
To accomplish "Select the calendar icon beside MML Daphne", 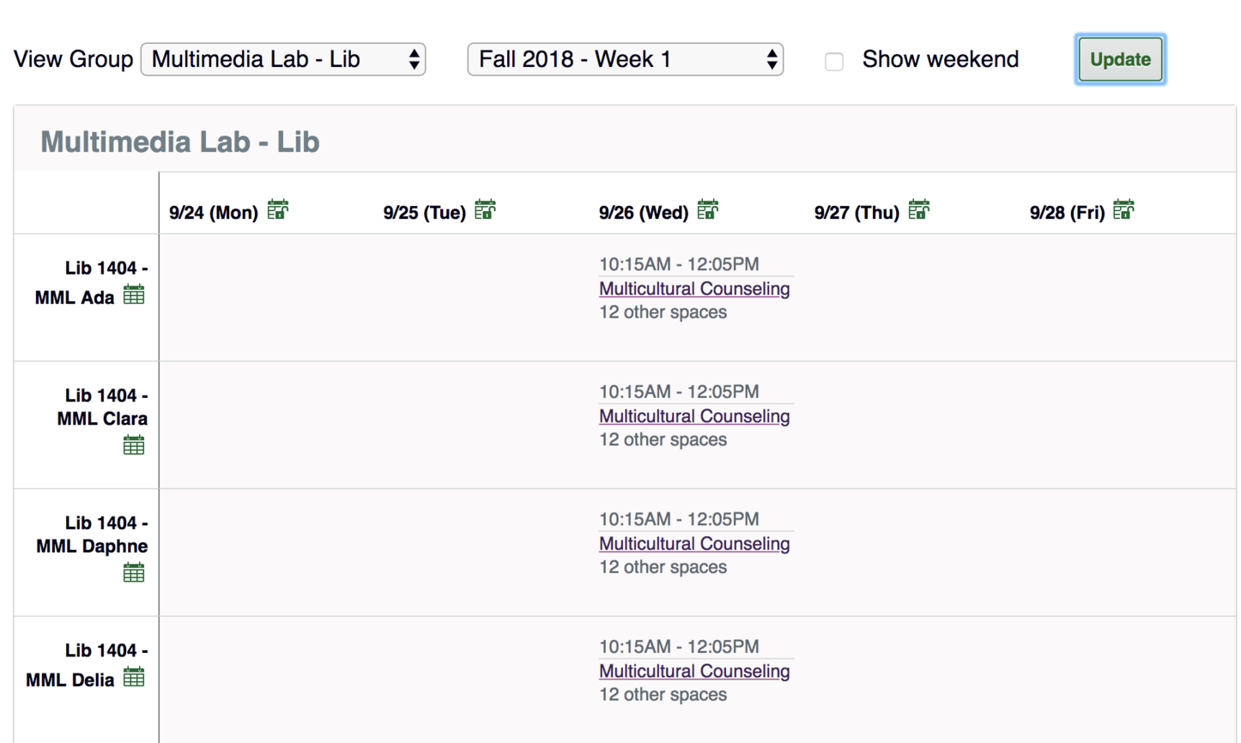I will tap(134, 571).
